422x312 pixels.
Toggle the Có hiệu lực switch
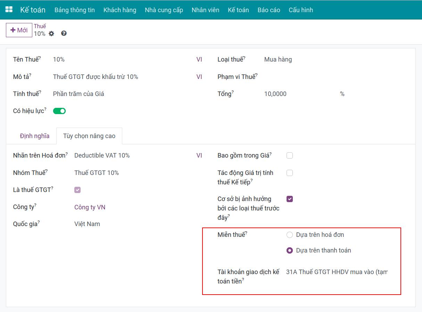(59, 111)
